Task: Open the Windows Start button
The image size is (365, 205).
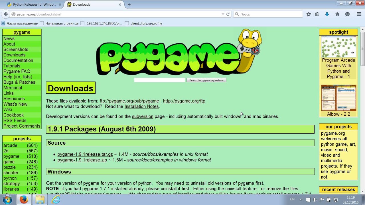Action: pyautogui.click(x=8, y=200)
